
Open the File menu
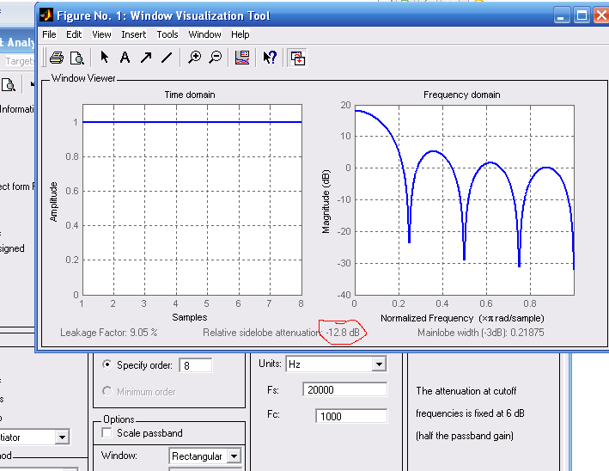click(49, 34)
